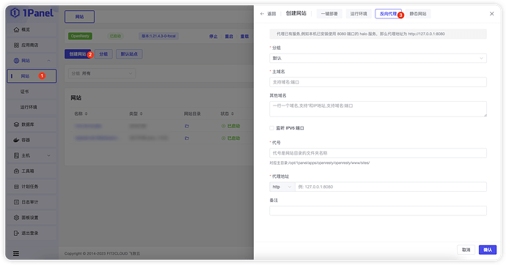
Task: Select the 数据库 database icon
Action: coord(16,124)
